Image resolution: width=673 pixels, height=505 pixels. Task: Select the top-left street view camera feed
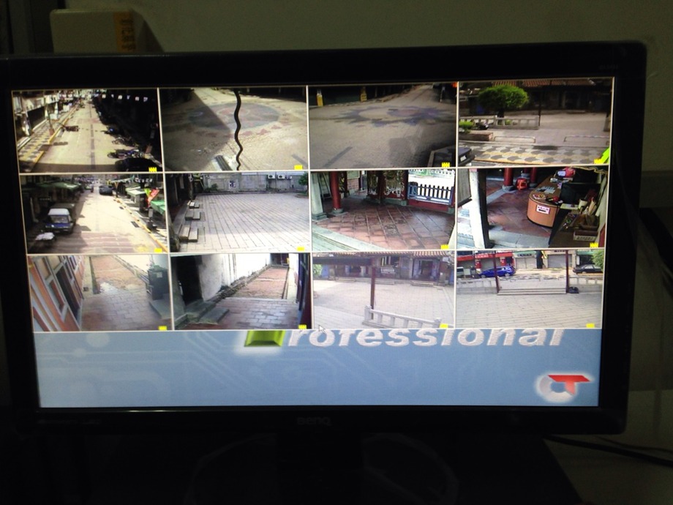click(x=86, y=130)
